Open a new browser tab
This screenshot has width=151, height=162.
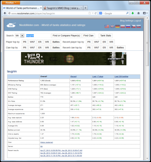85,8
